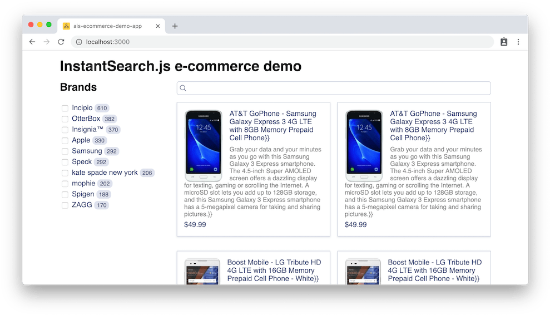Click the second Samsung Galaxy phone image

pos(364,145)
